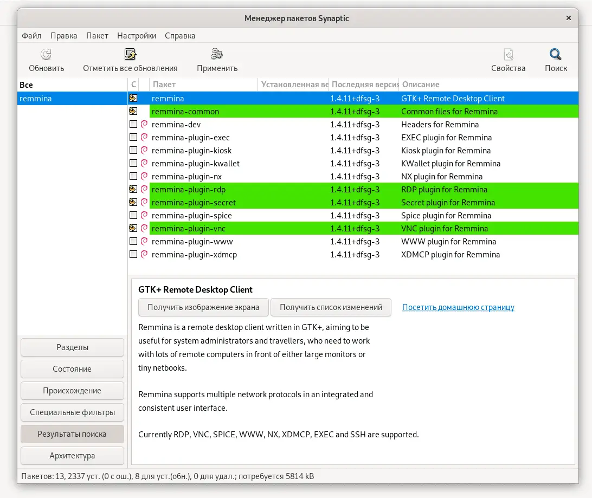The width and height of the screenshot is (592, 498).
Task: Select the remmina-plugin-xdmcp package name
Action: coord(194,255)
